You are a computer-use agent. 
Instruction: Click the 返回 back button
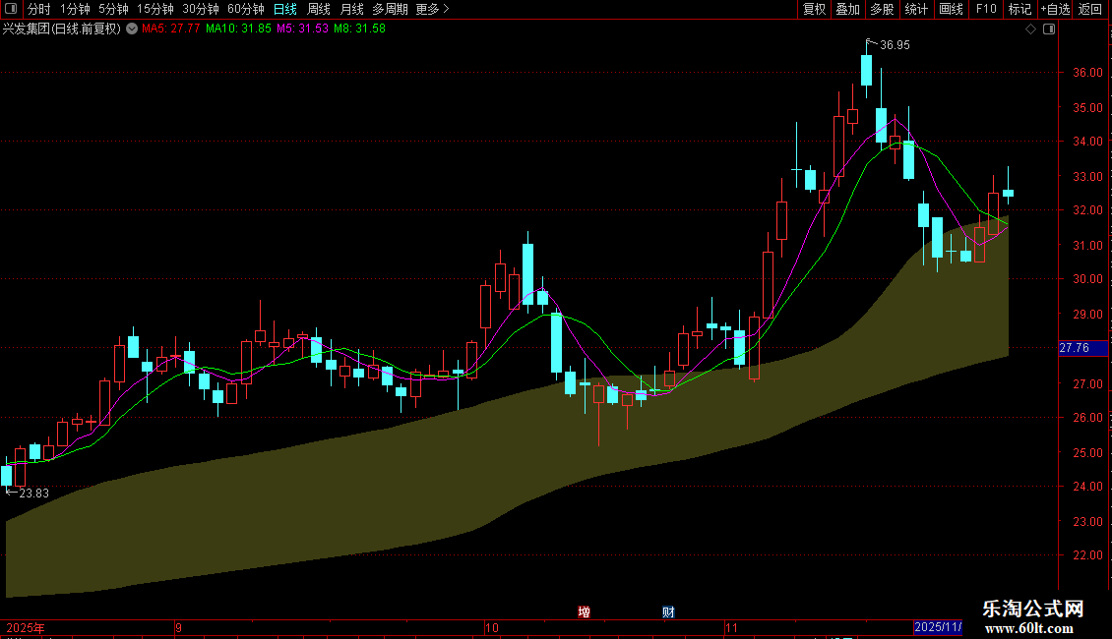click(x=1090, y=9)
